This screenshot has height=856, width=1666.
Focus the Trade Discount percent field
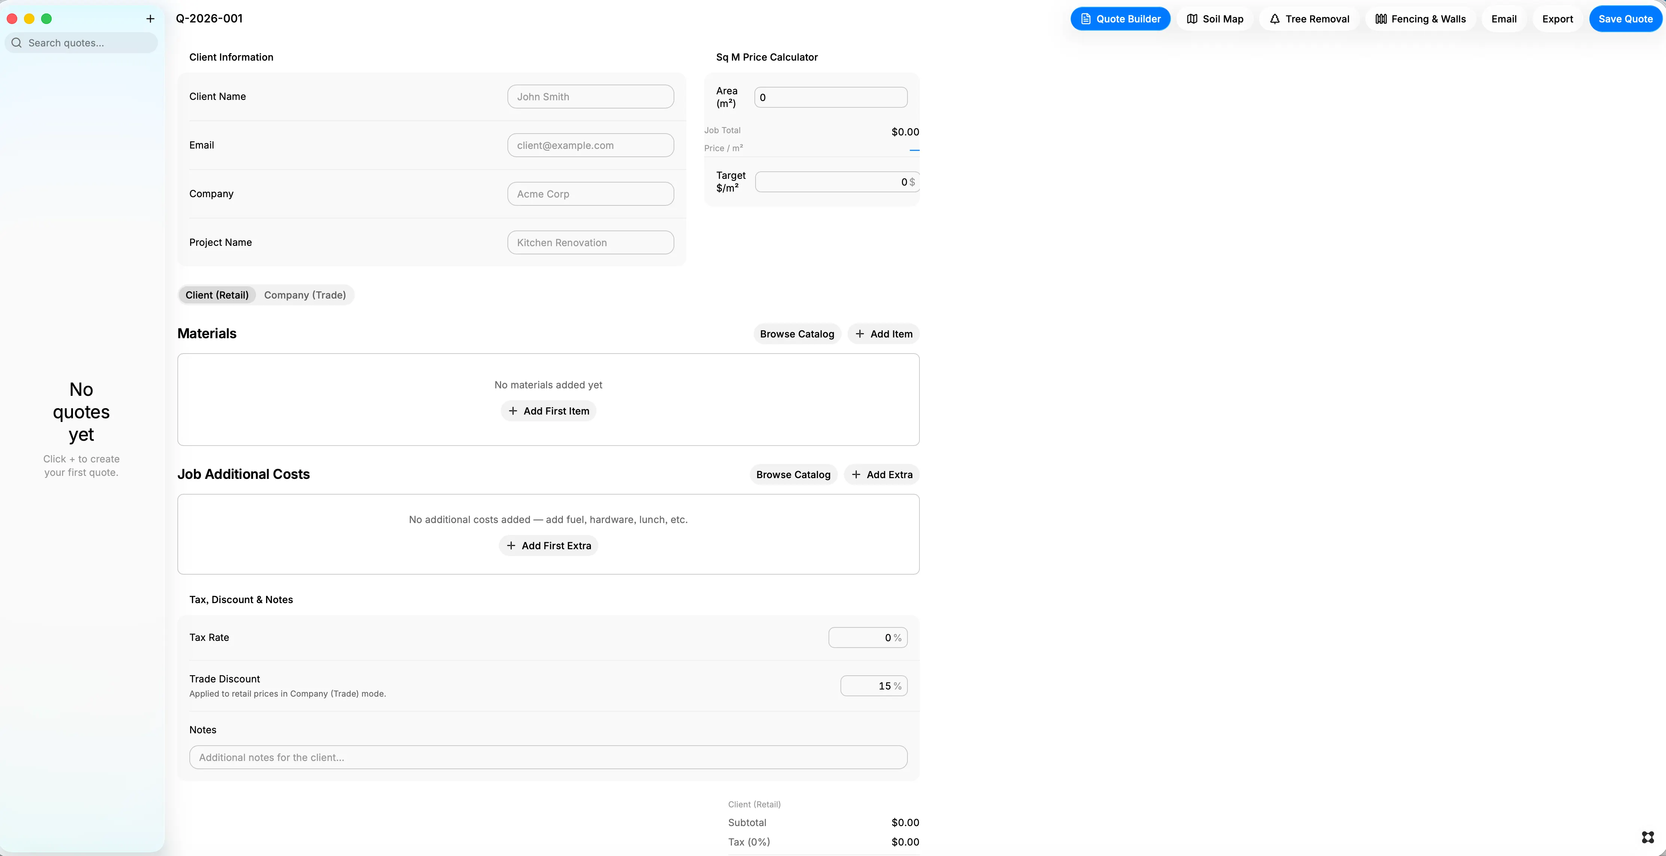[874, 686]
